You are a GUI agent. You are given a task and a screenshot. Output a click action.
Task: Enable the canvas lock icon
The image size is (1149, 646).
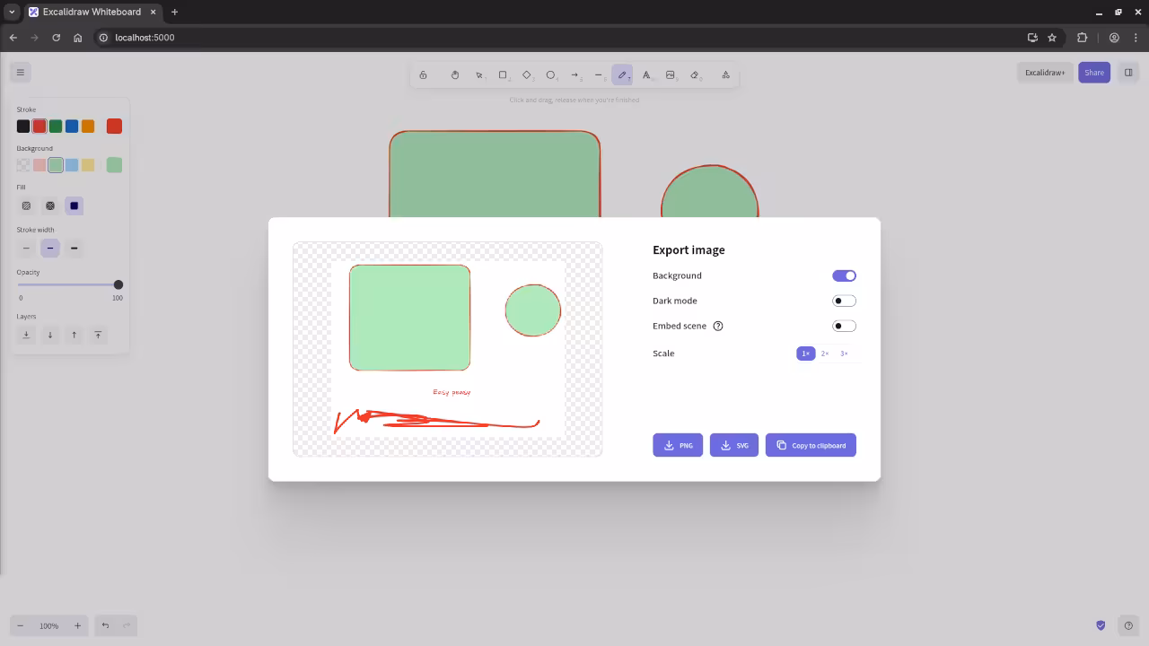tap(424, 74)
